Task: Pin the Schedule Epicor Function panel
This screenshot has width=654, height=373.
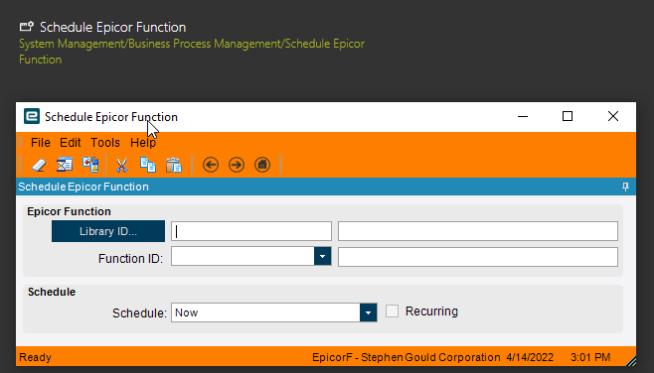Action: coord(625,186)
